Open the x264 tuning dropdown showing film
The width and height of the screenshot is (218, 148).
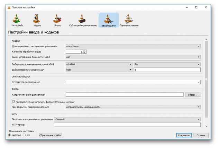click(x=167, y=64)
